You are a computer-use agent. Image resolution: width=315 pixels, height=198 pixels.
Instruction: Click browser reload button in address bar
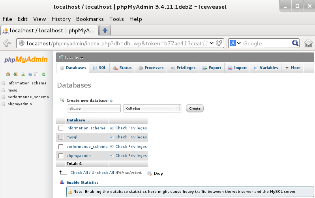click(219, 43)
